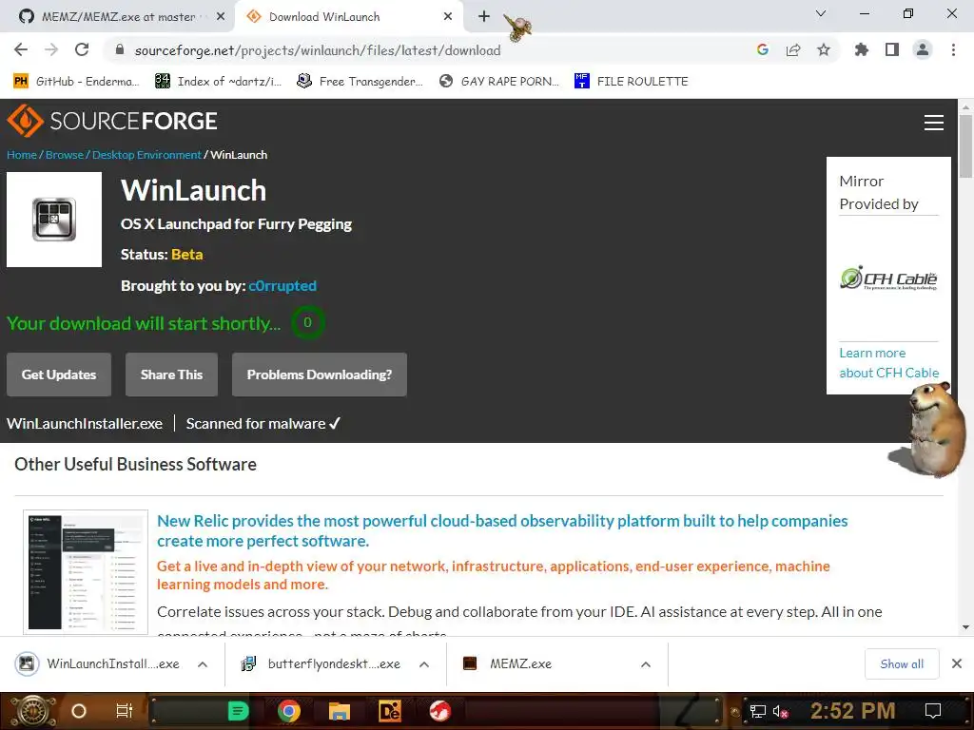The width and height of the screenshot is (974, 730).
Task: Click the Problems Downloading? button
Action: click(320, 375)
